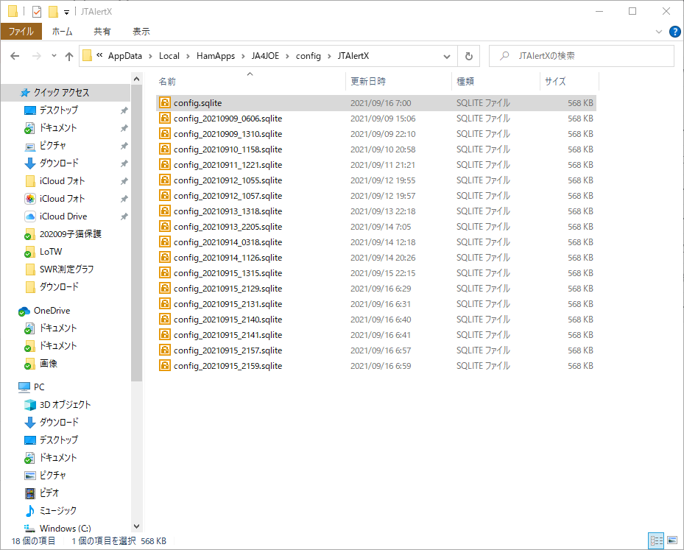Click the ピクチャ icon under PC
684x550 pixels.
click(x=29, y=476)
